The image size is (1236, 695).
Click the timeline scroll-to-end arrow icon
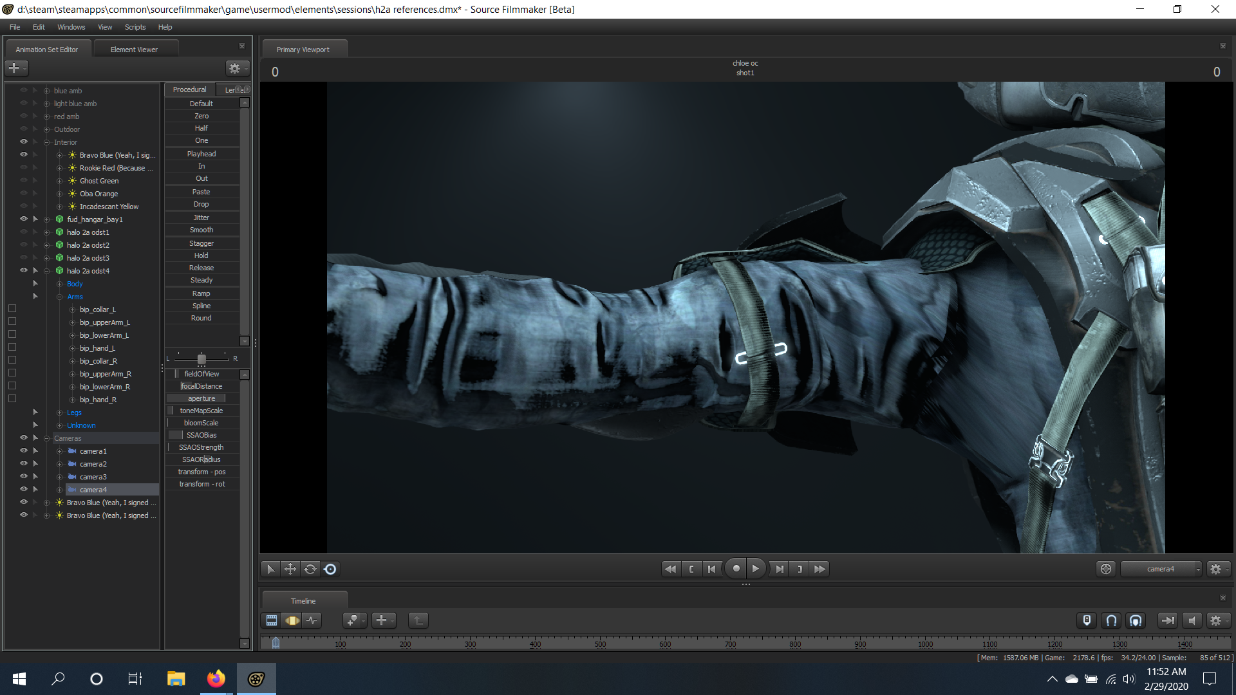tap(1167, 620)
